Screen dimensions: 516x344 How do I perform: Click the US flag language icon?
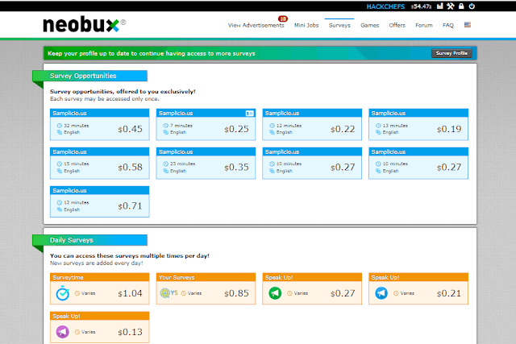[468, 25]
